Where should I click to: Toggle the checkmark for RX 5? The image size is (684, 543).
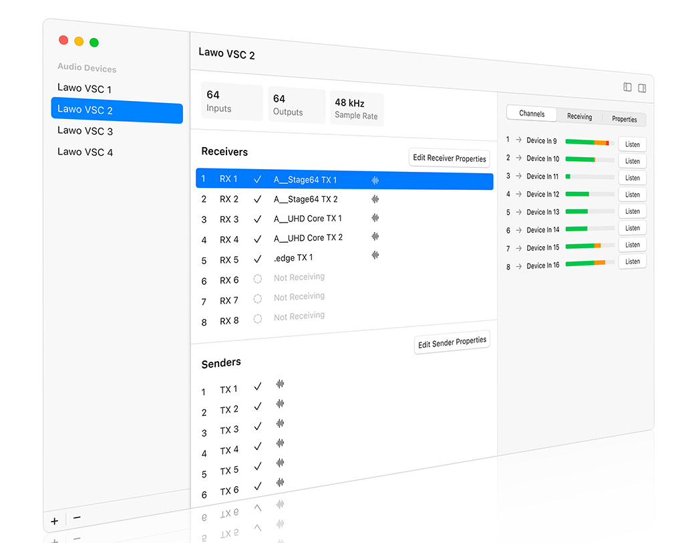pyautogui.click(x=258, y=259)
